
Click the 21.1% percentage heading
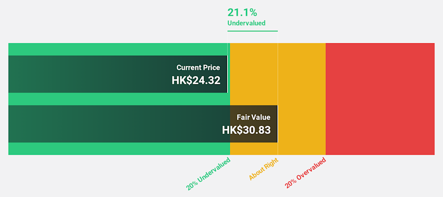(242, 12)
